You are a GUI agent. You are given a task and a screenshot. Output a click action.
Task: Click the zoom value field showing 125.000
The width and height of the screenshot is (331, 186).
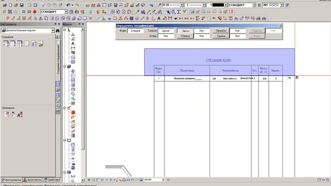point(153,180)
